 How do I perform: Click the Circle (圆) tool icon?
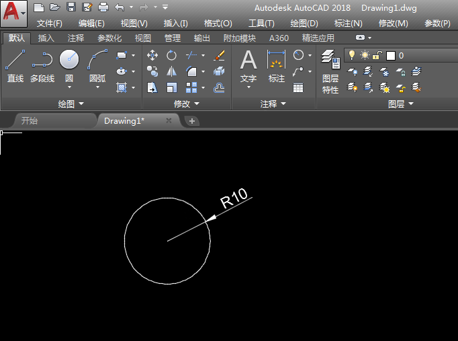pyautogui.click(x=69, y=61)
